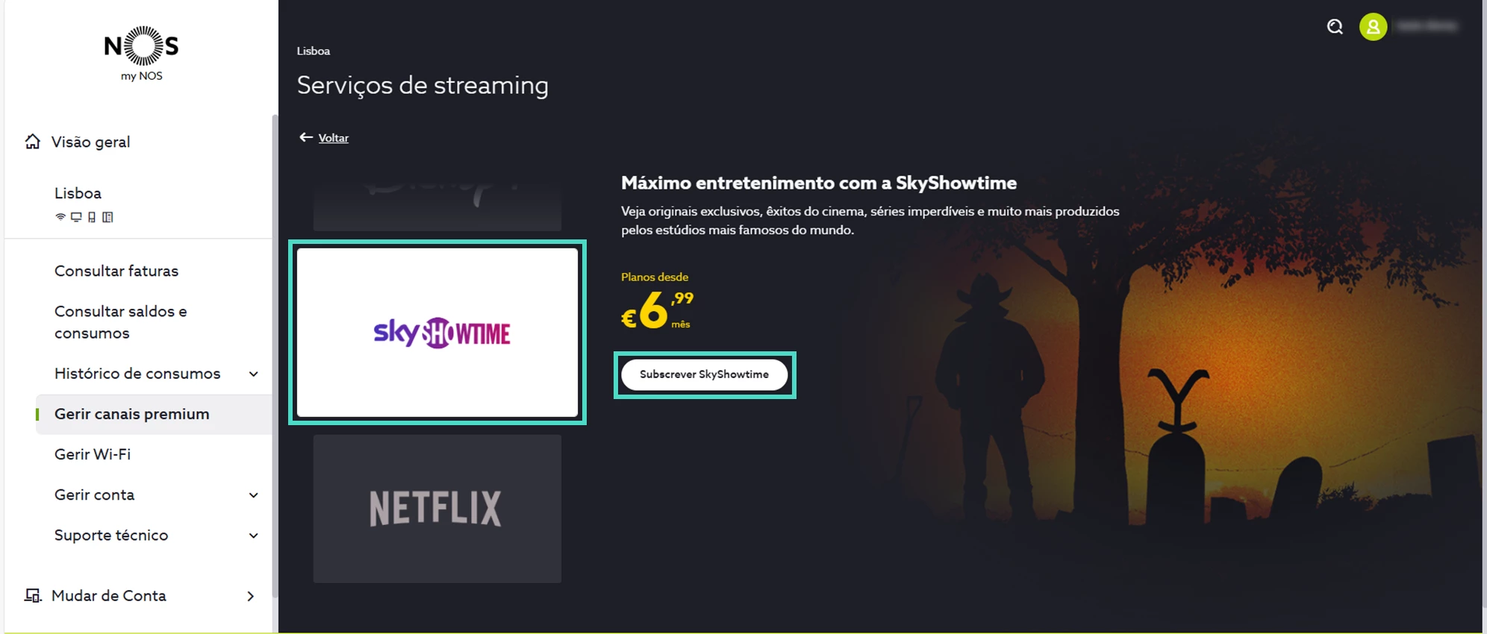Click the Lisboa breadcrumb above the page title
Viewport: 1487px width, 634px height.
click(x=314, y=51)
